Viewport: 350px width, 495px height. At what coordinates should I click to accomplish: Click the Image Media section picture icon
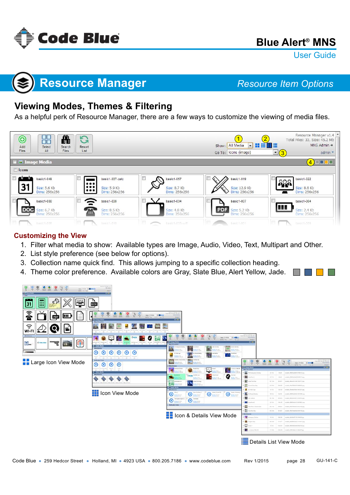[x=21, y=162]
